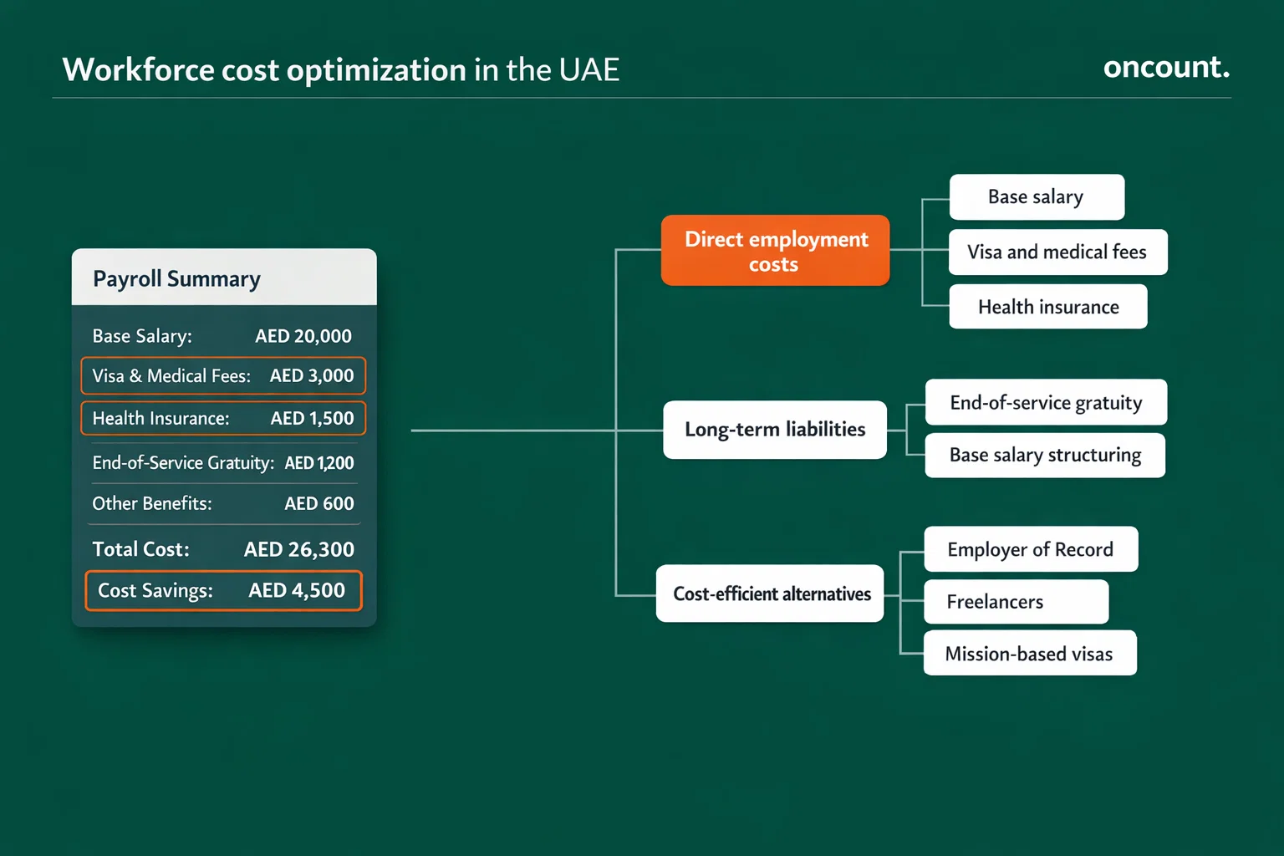1284x856 pixels.
Task: Toggle the Health Insurance highlight
Action: (222, 418)
